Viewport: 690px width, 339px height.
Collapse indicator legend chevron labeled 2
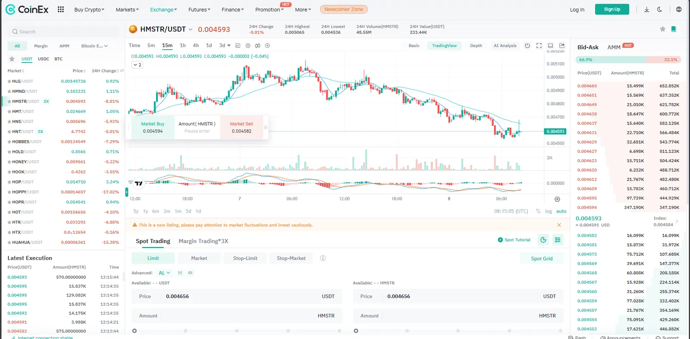(137, 65)
